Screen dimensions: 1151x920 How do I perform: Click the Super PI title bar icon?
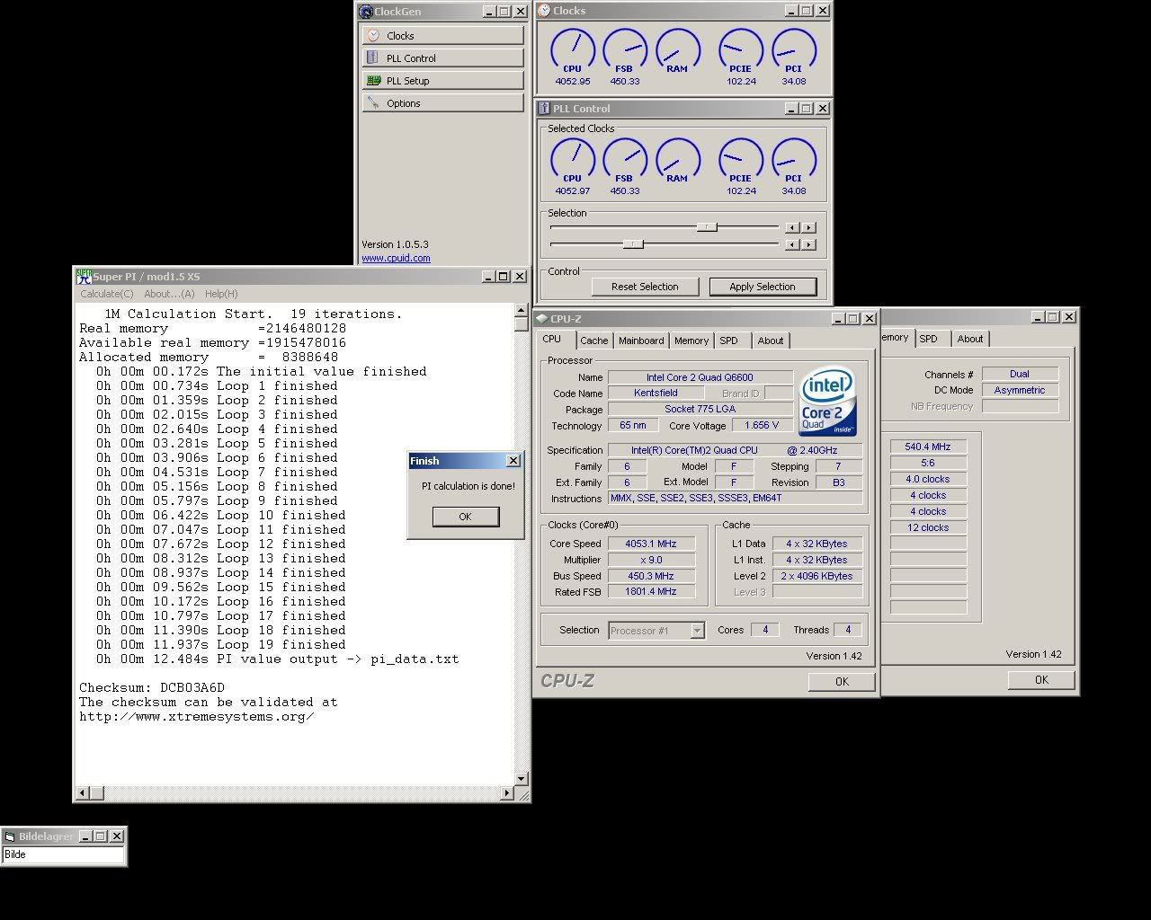(84, 277)
